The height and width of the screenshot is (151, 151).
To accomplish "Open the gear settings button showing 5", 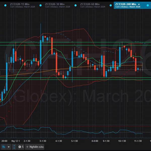I will [21, 147].
